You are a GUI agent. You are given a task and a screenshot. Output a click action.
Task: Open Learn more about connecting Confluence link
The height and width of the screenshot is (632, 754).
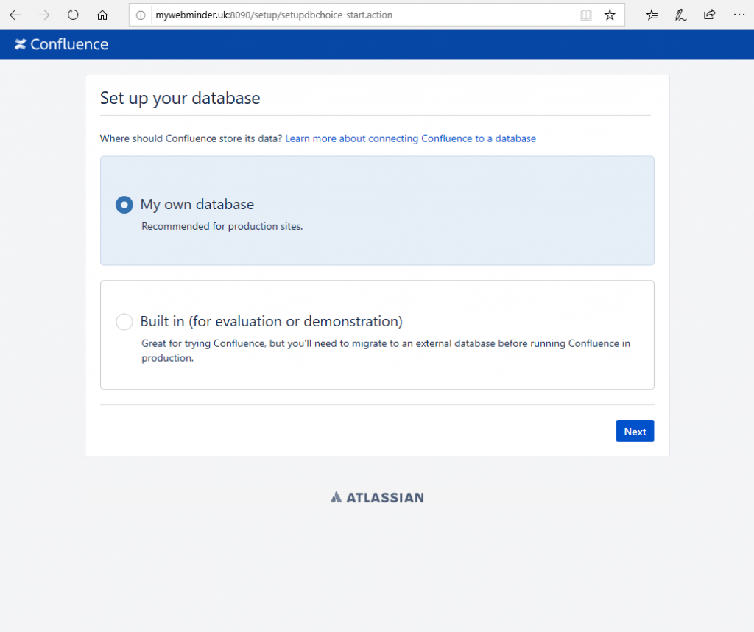coord(411,138)
